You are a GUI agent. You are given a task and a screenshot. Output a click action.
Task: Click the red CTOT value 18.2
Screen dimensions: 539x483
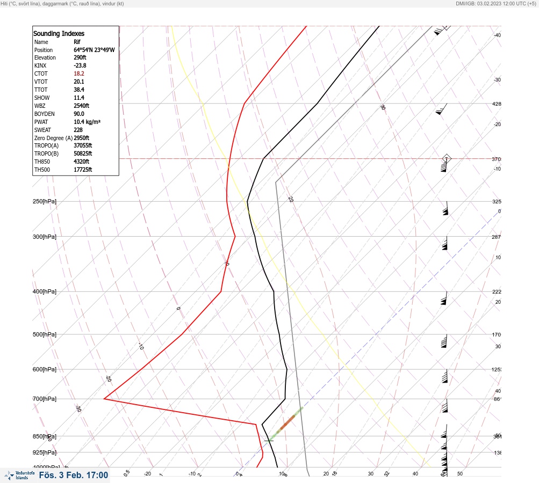[79, 74]
